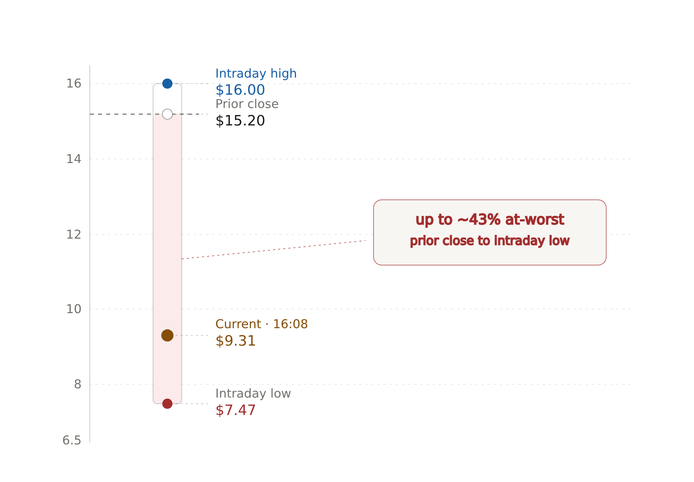Click the 16 y-axis tick label
694x482 pixels.
74,83
